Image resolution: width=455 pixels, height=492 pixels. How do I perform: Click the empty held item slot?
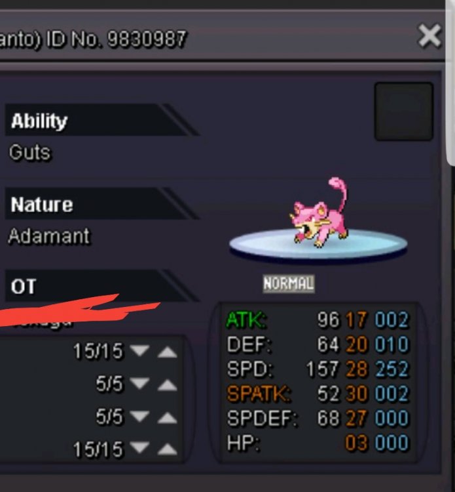click(404, 112)
